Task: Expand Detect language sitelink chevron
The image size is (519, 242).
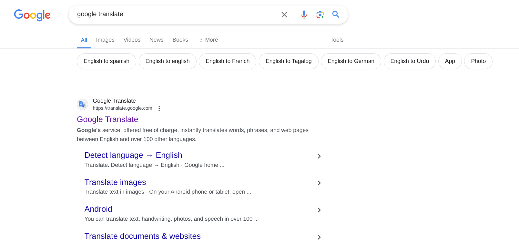Action: coord(319,156)
